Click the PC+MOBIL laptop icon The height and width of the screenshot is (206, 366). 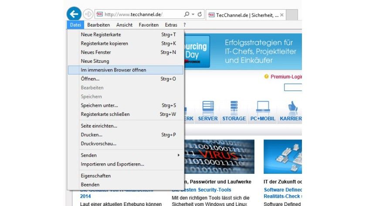(263, 107)
